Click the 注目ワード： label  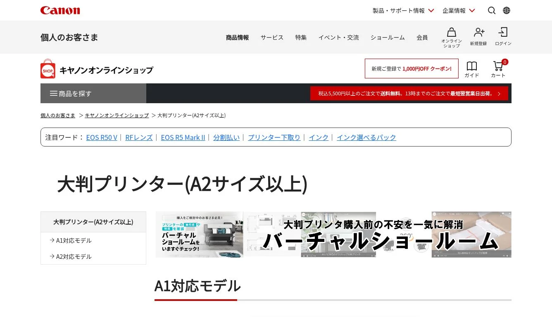[x=64, y=137]
